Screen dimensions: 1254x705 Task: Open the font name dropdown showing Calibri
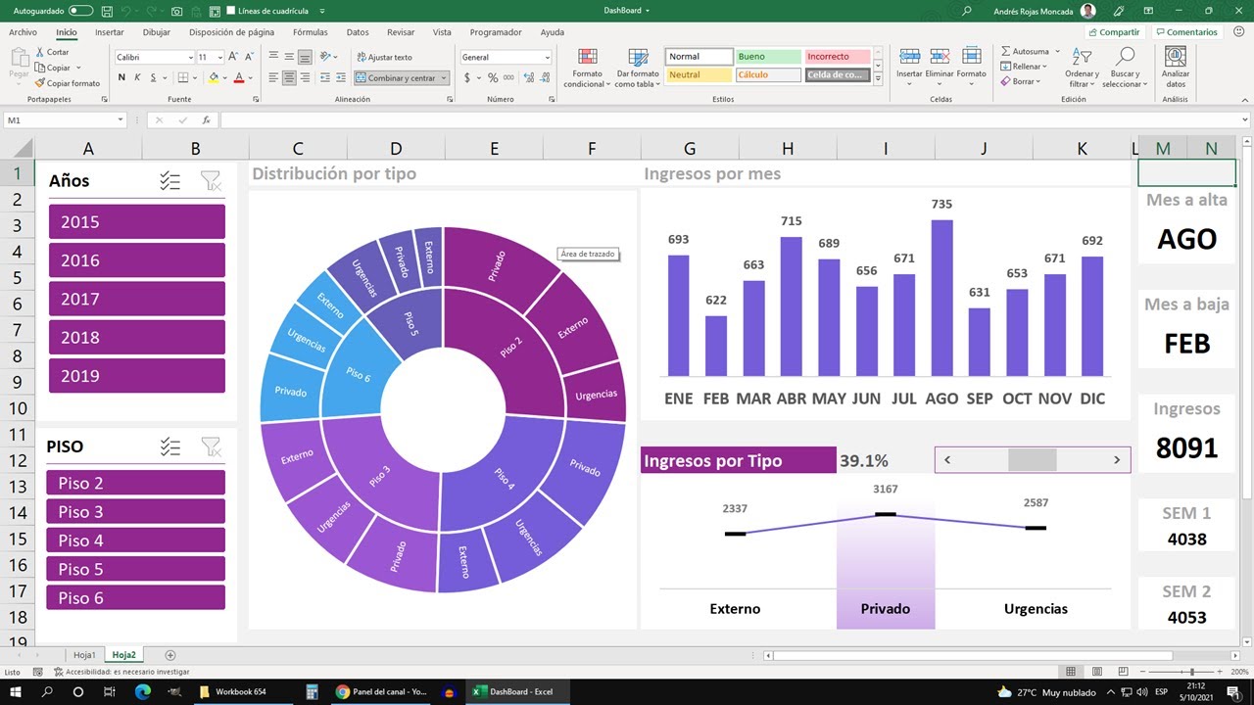(190, 58)
